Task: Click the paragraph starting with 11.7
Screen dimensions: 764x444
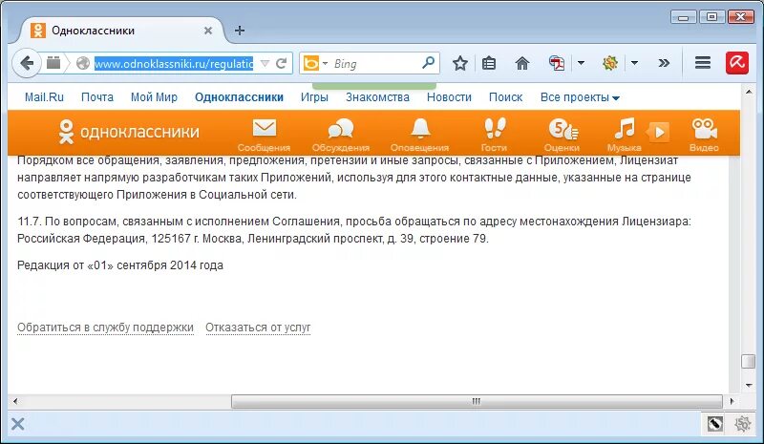Action: point(354,230)
